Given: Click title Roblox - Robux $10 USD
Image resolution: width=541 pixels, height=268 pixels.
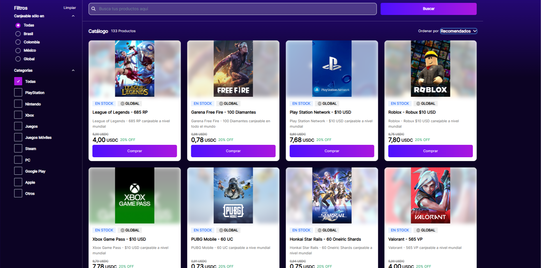Looking at the screenshot, I should [412, 112].
